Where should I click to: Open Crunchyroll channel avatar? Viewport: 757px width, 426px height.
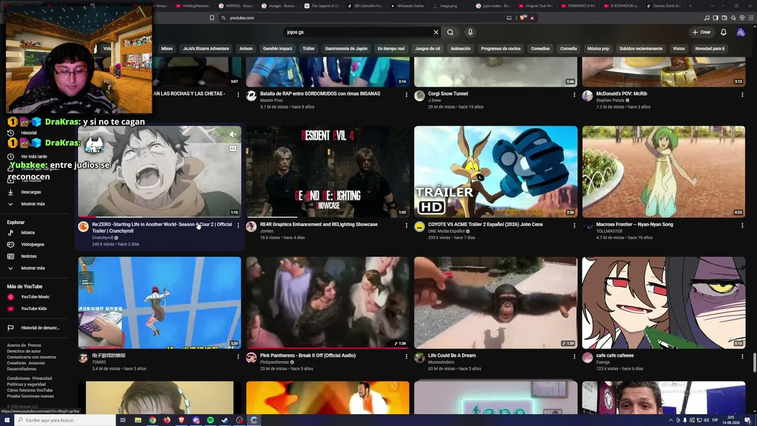point(83,227)
